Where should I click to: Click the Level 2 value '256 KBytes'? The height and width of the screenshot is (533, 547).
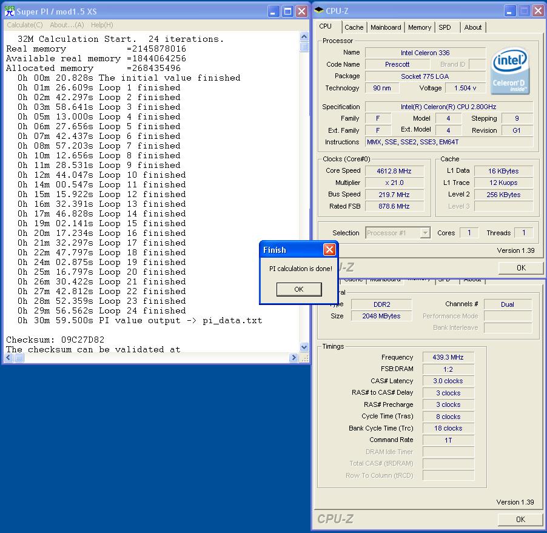tap(503, 195)
